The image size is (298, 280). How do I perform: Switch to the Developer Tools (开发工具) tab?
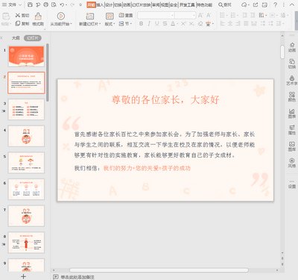pyautogui.click(x=187, y=4)
